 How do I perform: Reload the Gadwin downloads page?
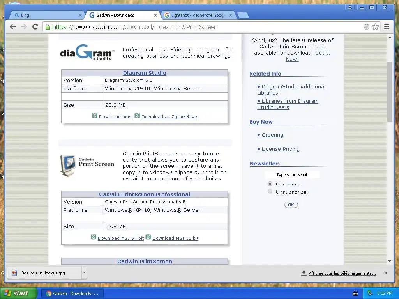point(35,27)
